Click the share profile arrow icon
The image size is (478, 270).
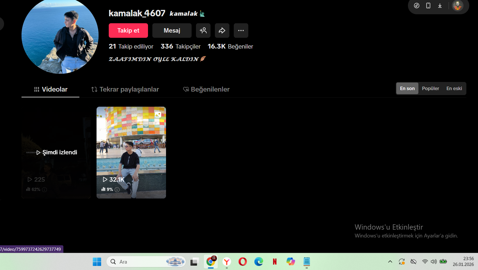222,31
